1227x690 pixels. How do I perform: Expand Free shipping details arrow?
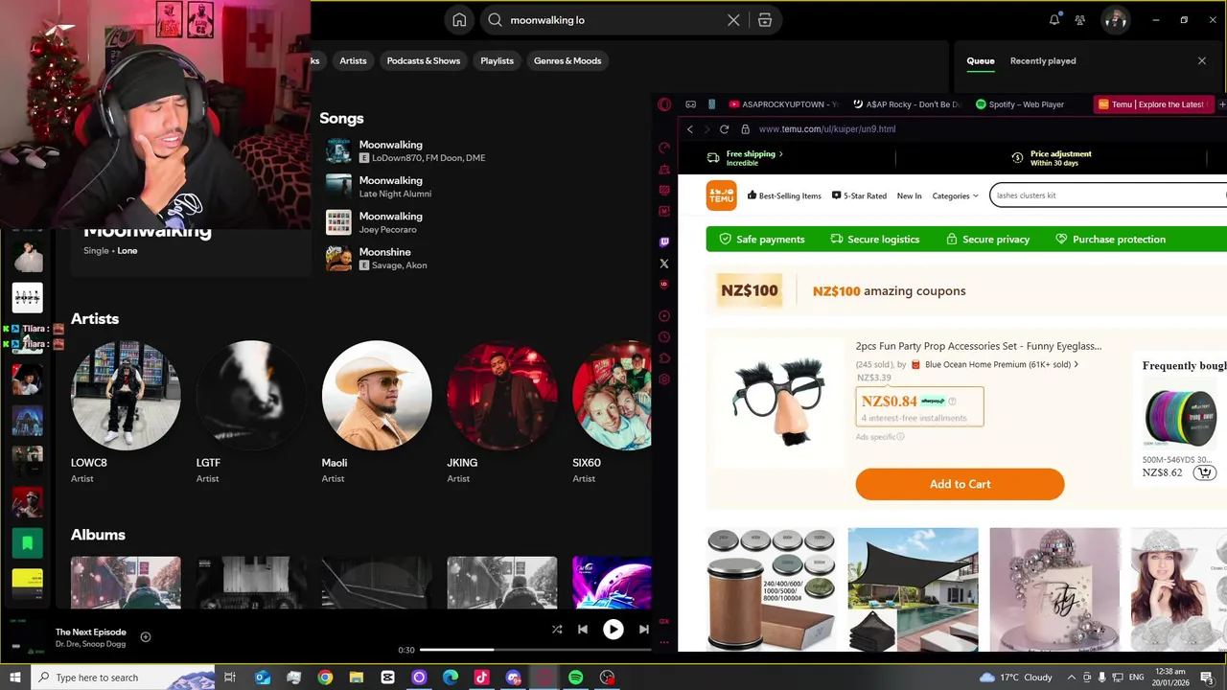tap(780, 153)
